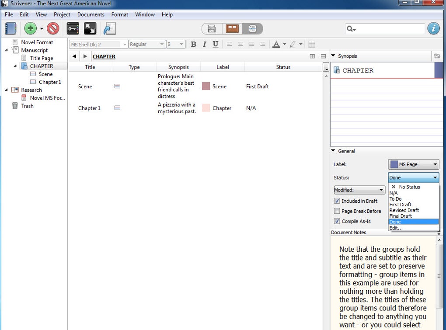This screenshot has height=330, width=446.
Task: Click the CHAPTER header title link
Action: click(104, 56)
